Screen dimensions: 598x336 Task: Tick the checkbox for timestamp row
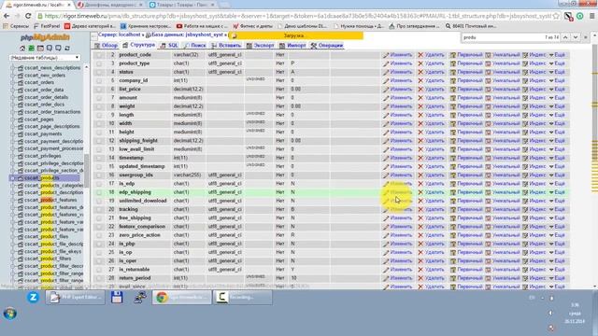pos(99,158)
